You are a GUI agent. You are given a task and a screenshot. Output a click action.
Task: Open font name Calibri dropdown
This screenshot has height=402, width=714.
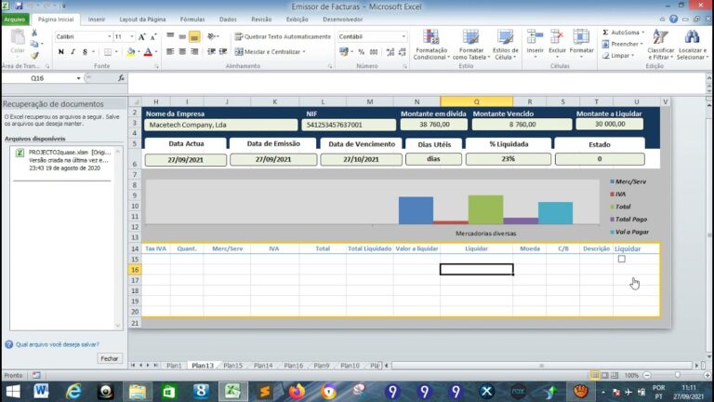point(110,36)
